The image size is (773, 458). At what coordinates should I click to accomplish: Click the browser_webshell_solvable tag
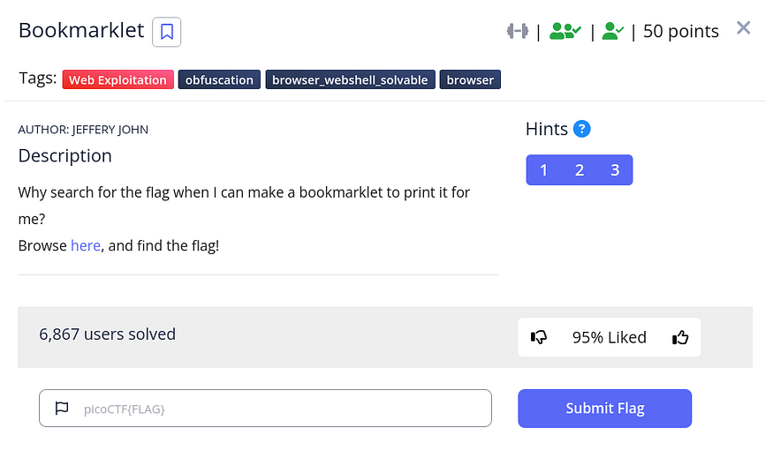pos(350,80)
